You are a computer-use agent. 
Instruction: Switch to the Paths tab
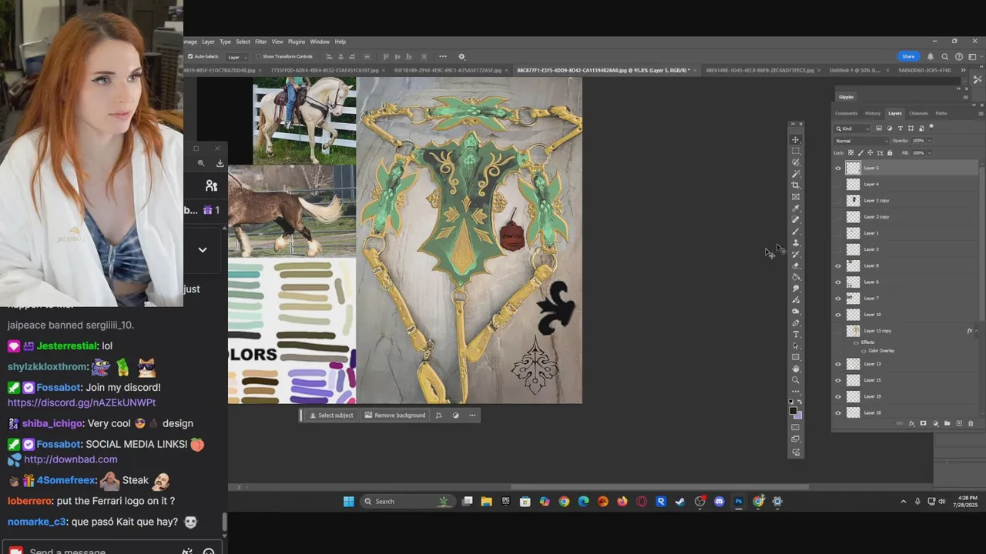coord(941,113)
